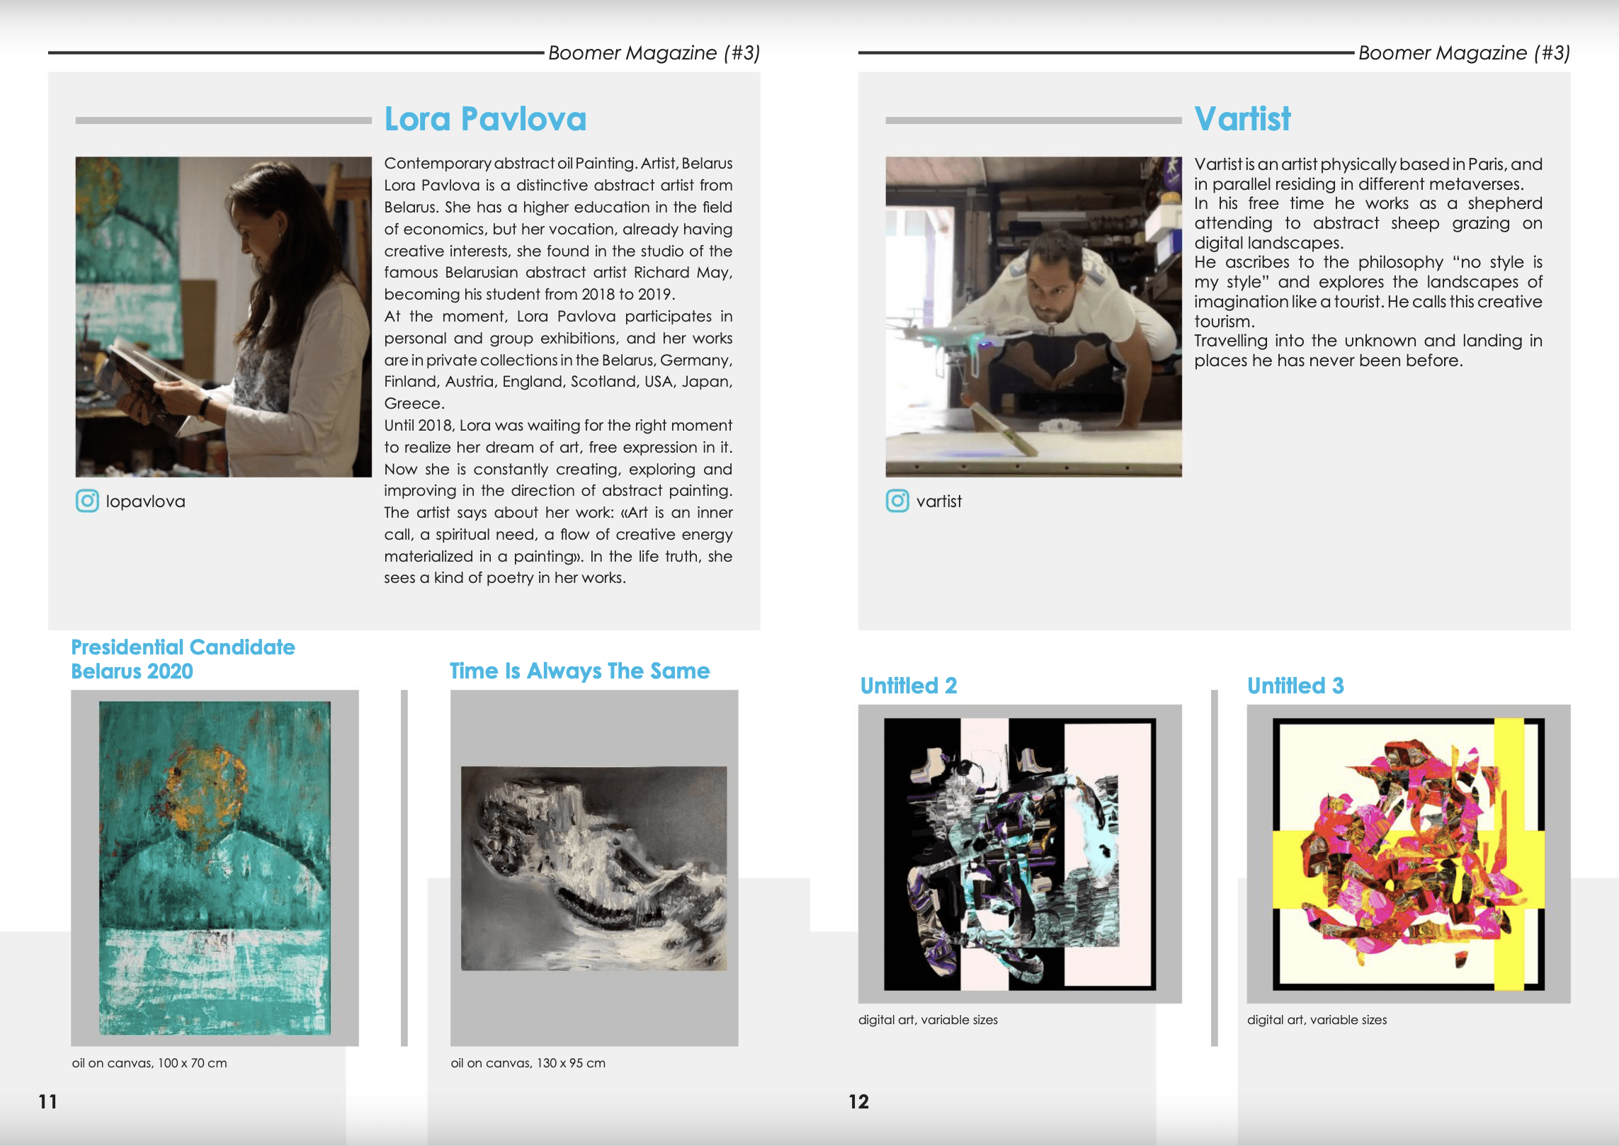Open the Untitled 3 yellow artwork
Image resolution: width=1619 pixels, height=1146 pixels.
point(1408,853)
